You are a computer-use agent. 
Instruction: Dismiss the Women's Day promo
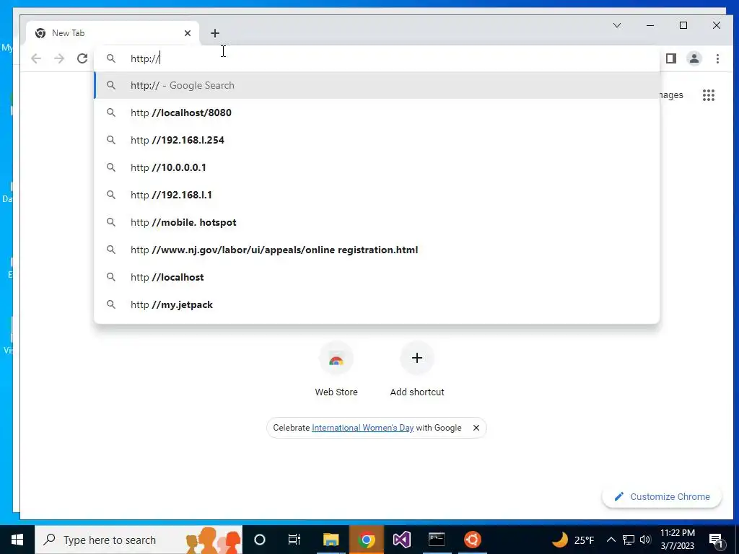(x=476, y=428)
